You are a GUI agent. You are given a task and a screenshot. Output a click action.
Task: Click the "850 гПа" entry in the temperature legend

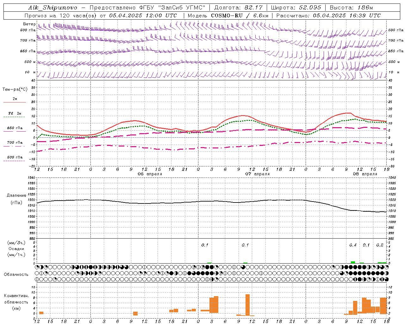tap(15, 128)
